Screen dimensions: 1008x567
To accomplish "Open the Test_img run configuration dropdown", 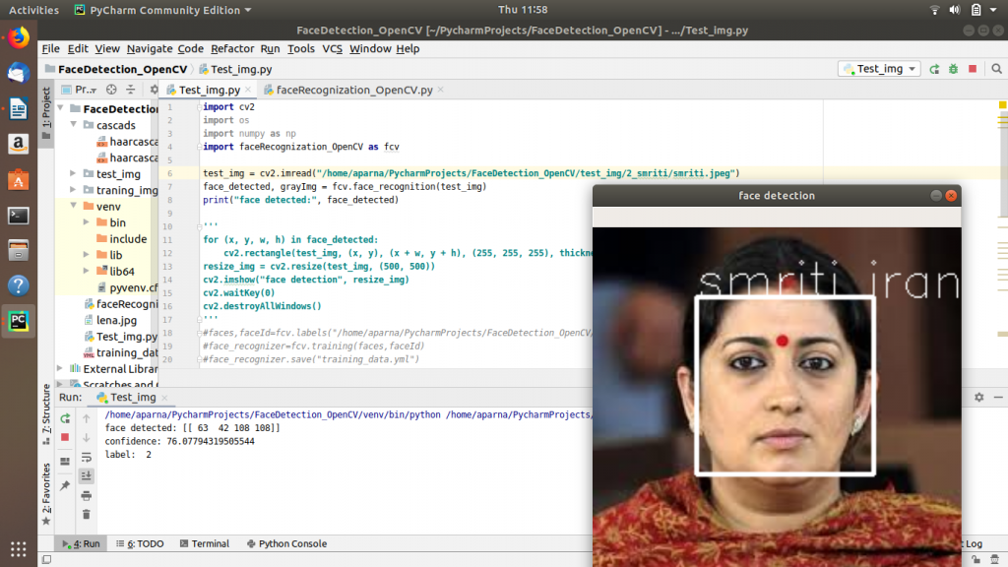I will coord(879,69).
